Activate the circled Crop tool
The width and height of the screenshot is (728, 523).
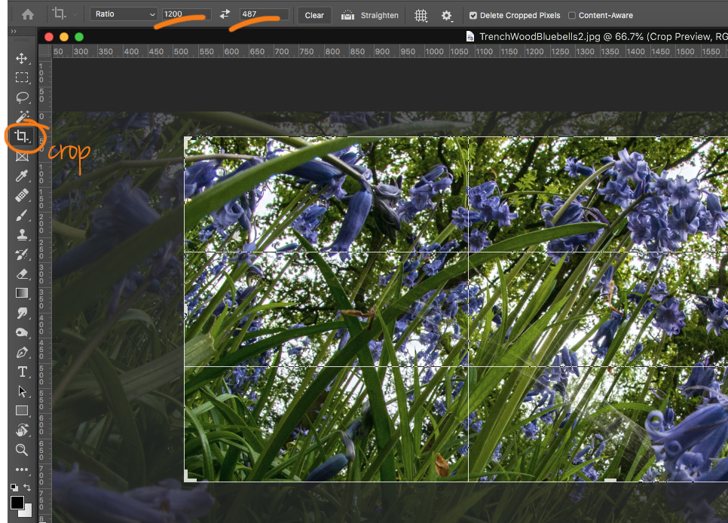pyautogui.click(x=22, y=137)
